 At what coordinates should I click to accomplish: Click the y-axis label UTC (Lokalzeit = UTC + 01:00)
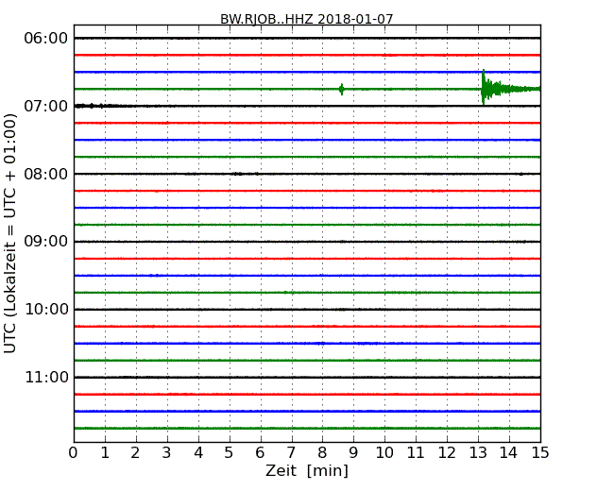tap(10, 233)
